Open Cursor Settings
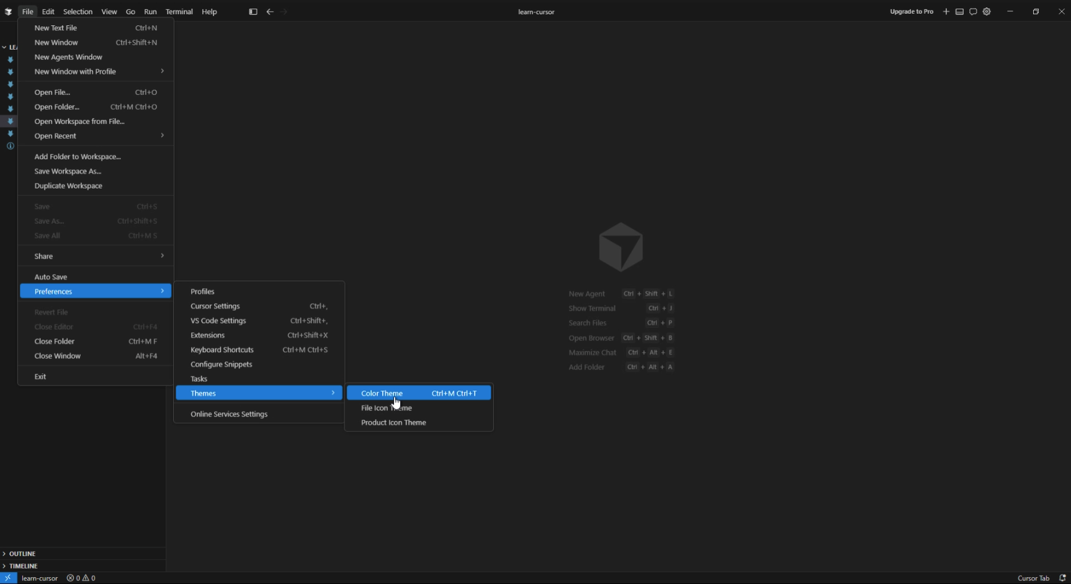The width and height of the screenshot is (1071, 584). pos(259,306)
